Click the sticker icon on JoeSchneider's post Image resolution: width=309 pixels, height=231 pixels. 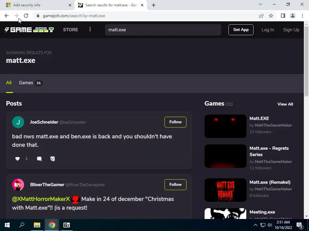[53, 159]
